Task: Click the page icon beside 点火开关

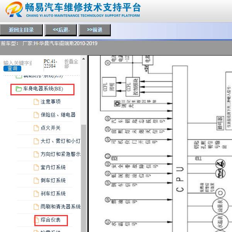Action: point(36,128)
